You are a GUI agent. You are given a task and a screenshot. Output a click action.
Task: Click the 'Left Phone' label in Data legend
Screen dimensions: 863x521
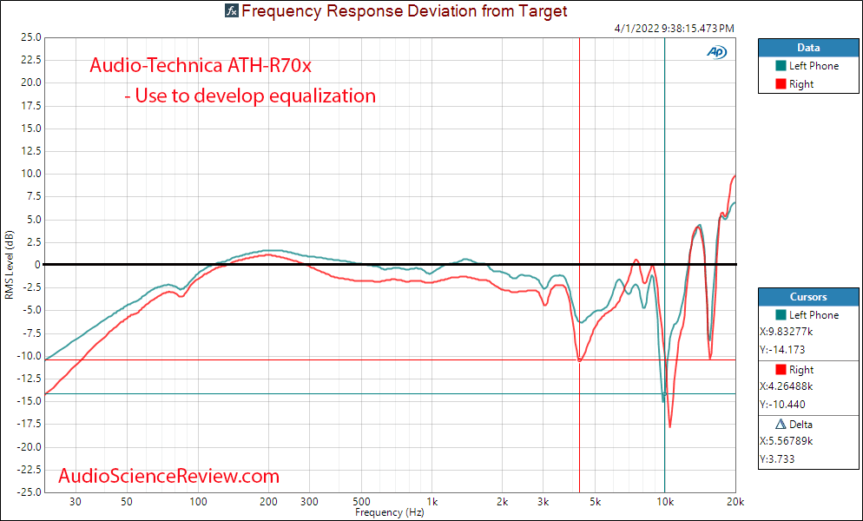[x=814, y=66]
